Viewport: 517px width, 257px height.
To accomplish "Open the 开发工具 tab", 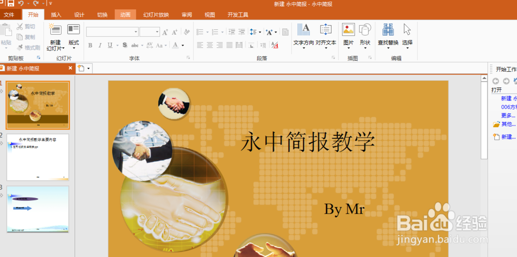I will pyautogui.click(x=238, y=14).
